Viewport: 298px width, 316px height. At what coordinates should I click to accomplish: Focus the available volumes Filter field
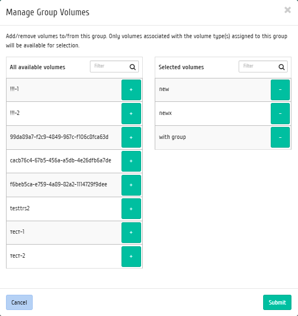click(114, 66)
